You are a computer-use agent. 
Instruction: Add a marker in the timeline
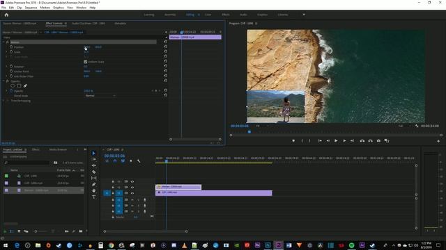(131, 161)
